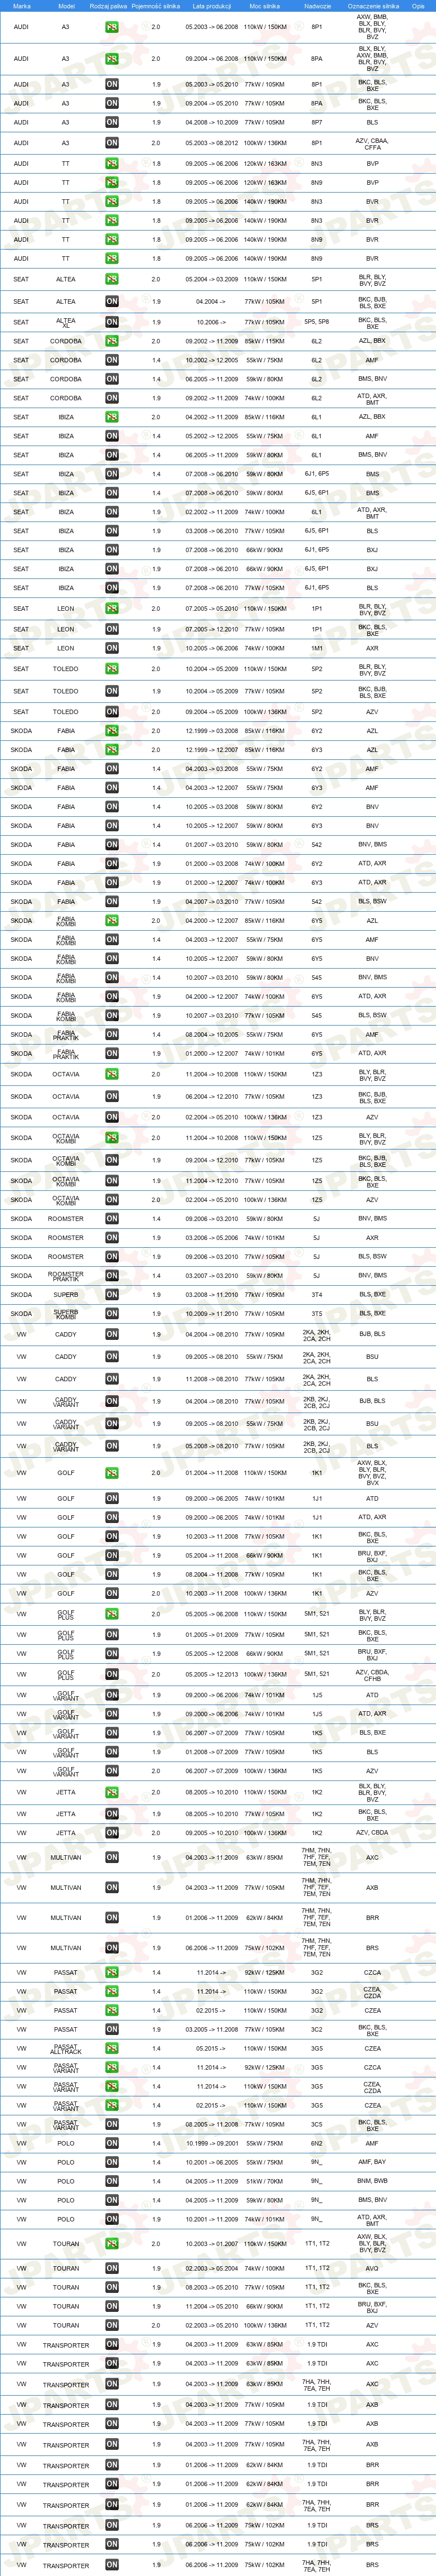
Task: Click the ALTEA XL model cell
Action: pos(66,322)
